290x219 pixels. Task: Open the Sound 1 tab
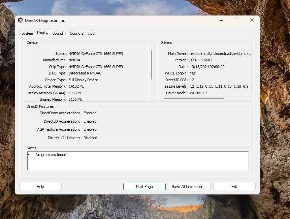pyautogui.click(x=59, y=33)
